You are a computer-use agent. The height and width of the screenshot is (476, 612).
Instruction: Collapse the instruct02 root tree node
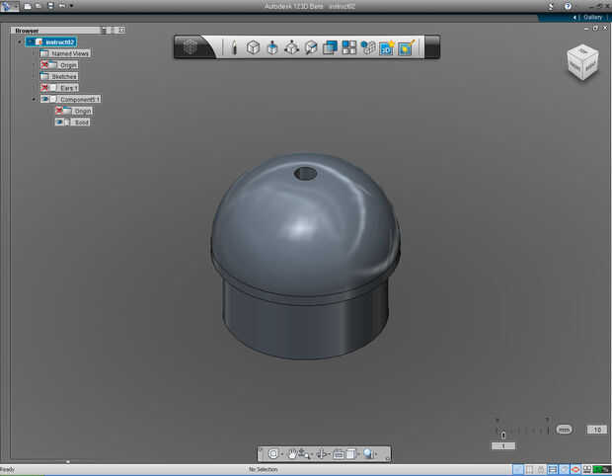20,41
